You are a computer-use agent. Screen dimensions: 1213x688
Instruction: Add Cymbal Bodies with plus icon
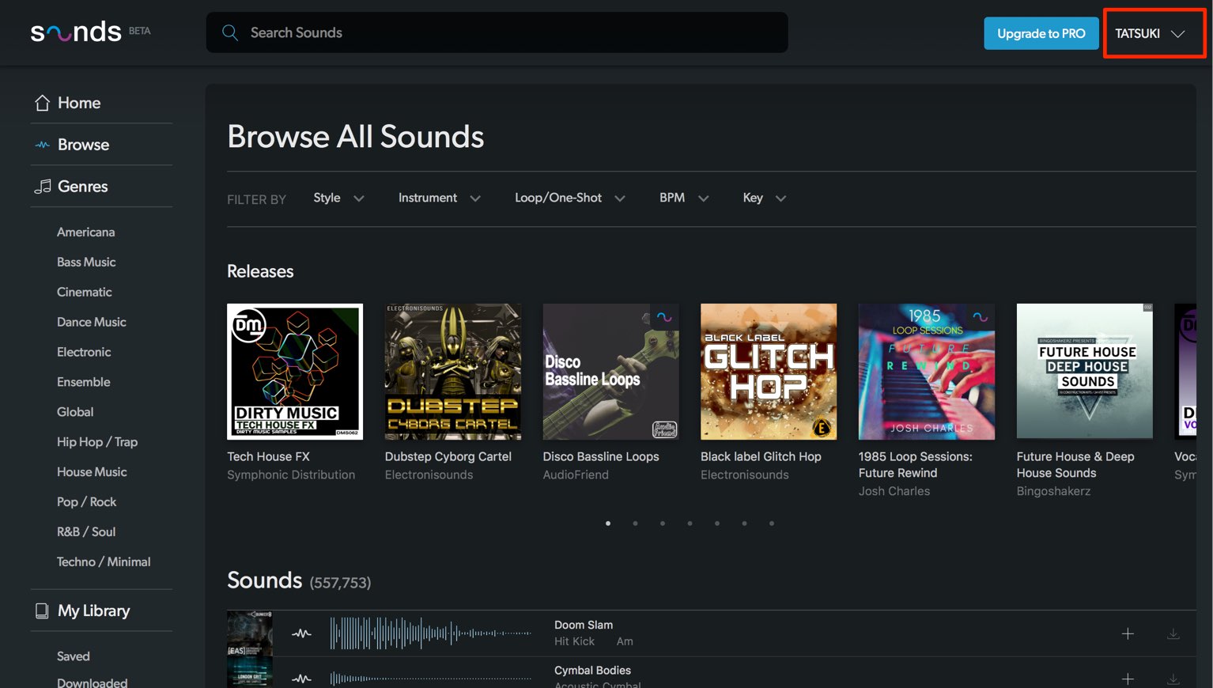[x=1128, y=679]
